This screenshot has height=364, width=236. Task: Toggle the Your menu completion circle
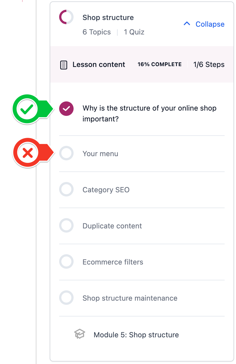click(x=66, y=153)
